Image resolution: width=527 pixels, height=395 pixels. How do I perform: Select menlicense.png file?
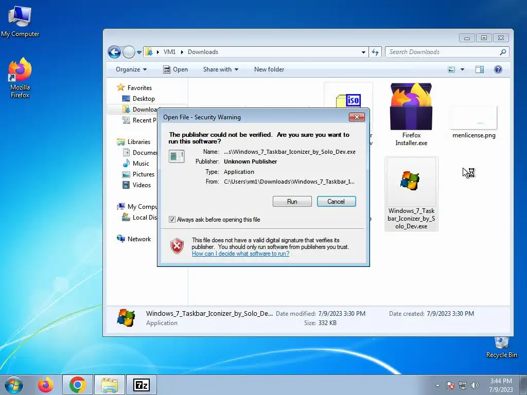pyautogui.click(x=473, y=122)
